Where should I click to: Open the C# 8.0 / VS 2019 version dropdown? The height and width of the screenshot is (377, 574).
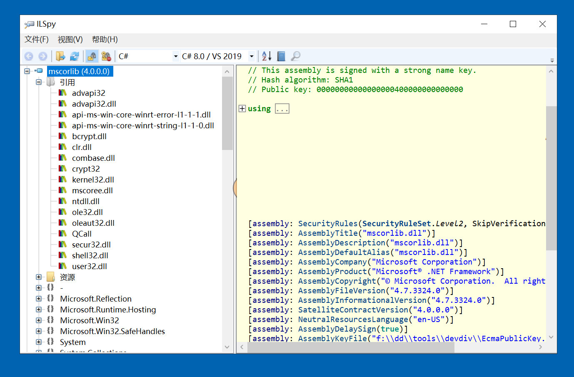(x=252, y=56)
